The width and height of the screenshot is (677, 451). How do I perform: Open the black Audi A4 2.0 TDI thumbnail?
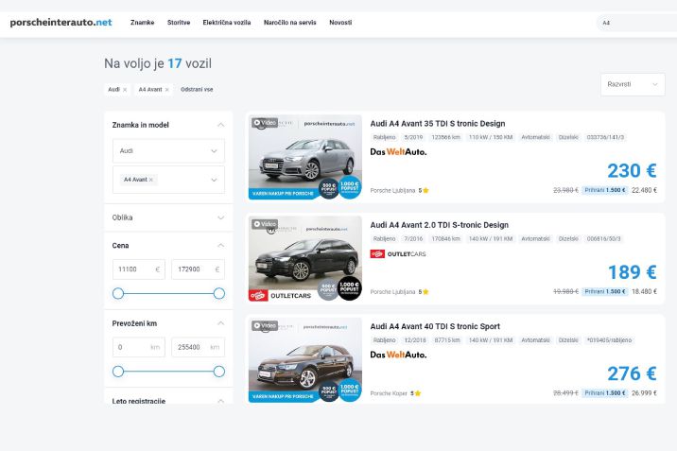[305, 258]
